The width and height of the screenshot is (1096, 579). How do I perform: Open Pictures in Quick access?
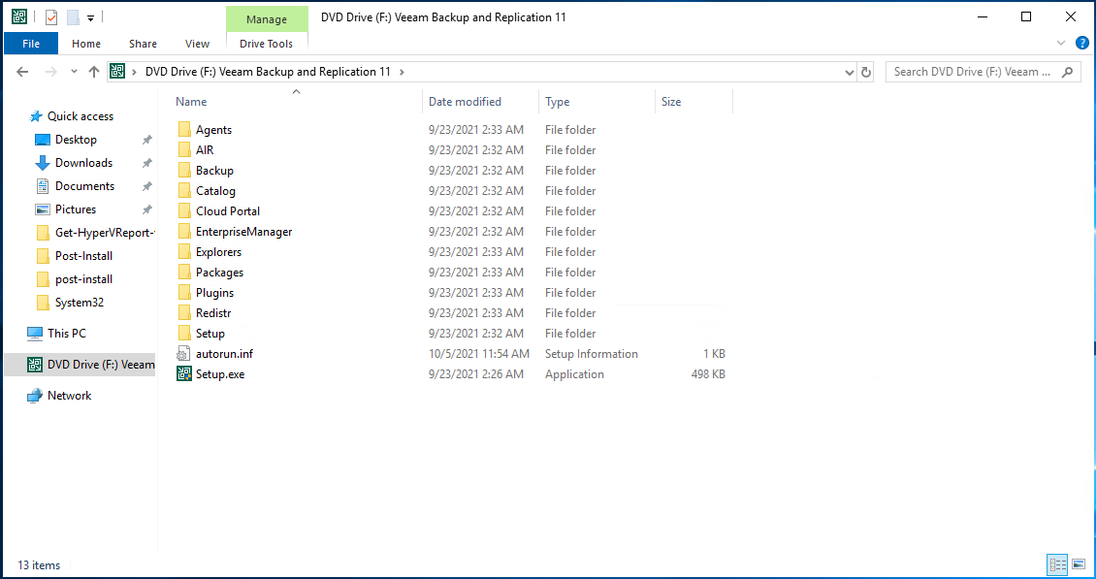(x=76, y=209)
